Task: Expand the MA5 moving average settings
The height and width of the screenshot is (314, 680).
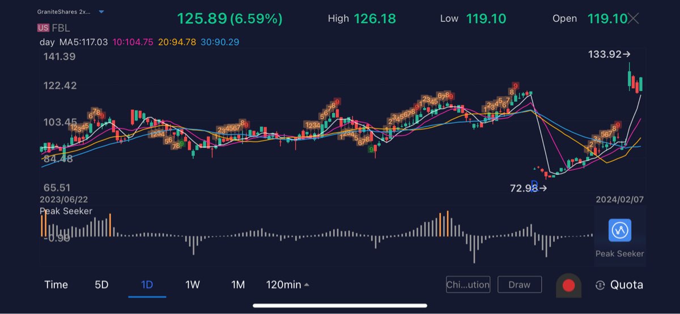Action: [74, 42]
